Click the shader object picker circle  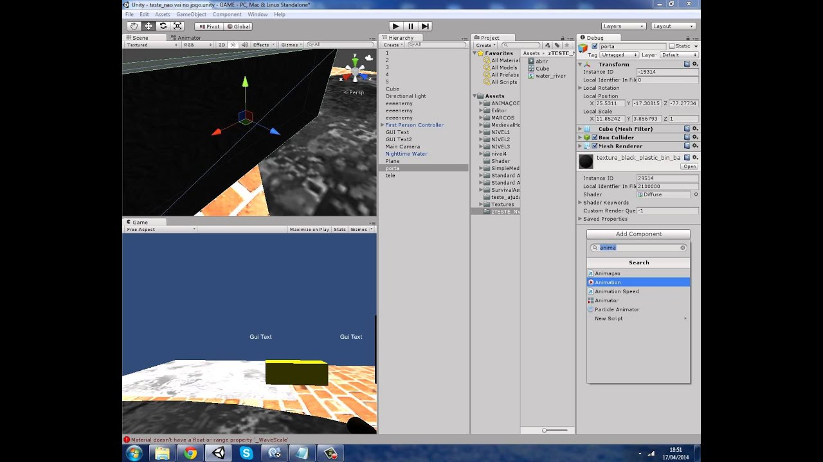696,194
